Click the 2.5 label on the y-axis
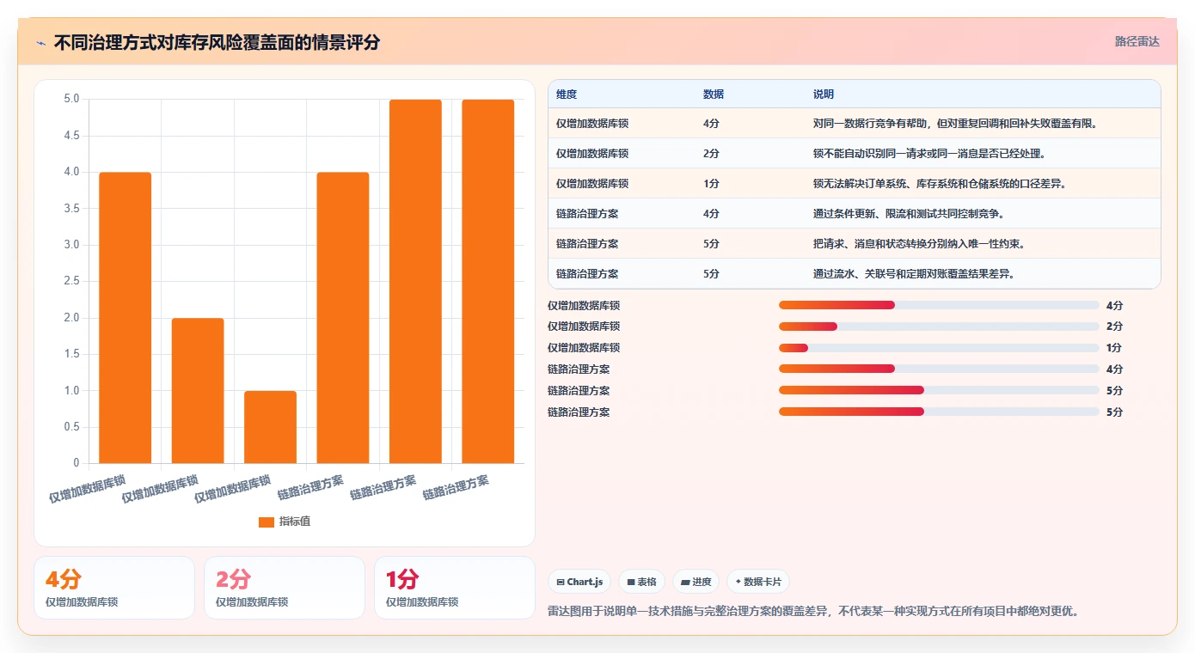Viewport: 1195px width, 653px height. [71, 282]
